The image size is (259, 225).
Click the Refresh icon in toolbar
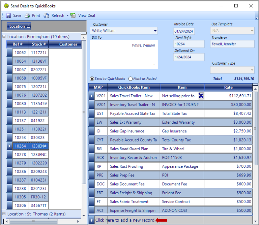coord(46,15)
